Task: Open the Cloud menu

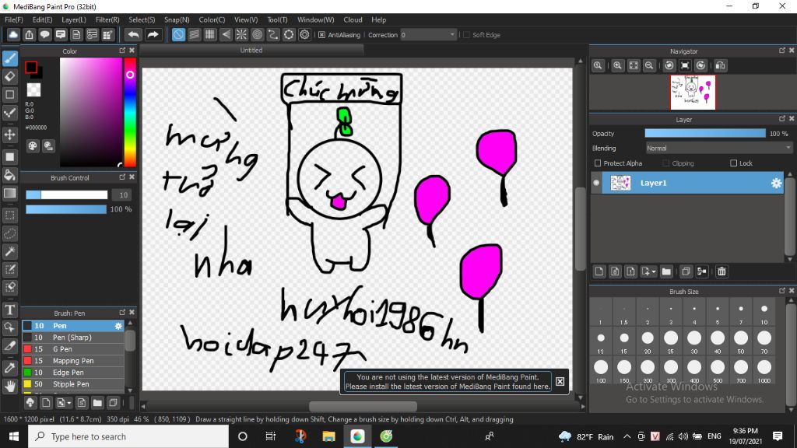Action: pos(353,19)
